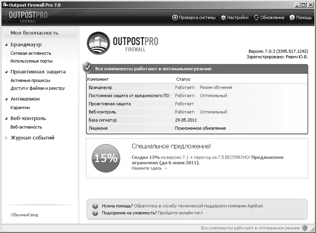Screen dimensions: 316x233
Task: Click the 'Пройдите онлайн-тест' link
Action: (x=181, y=213)
